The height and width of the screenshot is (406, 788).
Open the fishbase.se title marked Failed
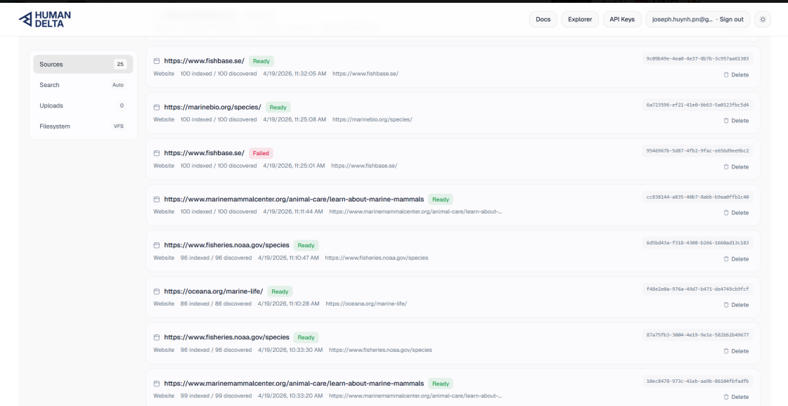pos(204,153)
